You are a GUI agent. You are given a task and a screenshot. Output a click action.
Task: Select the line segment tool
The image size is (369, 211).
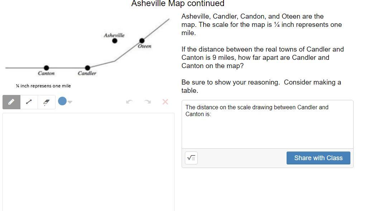click(x=29, y=102)
